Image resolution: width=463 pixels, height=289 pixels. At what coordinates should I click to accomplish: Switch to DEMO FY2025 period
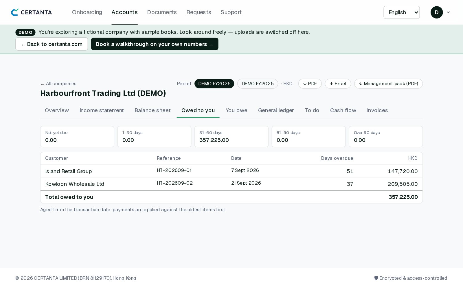tap(258, 84)
